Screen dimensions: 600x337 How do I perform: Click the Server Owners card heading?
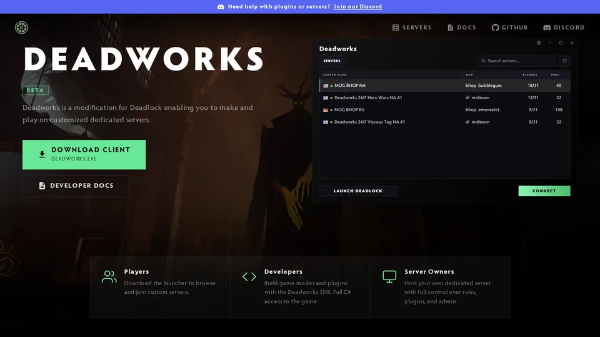429,271
